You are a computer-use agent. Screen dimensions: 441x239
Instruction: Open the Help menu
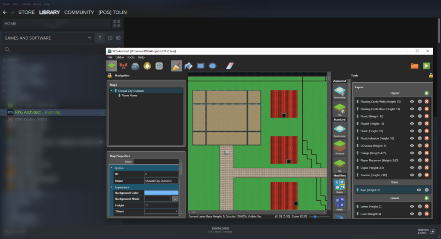141,57
